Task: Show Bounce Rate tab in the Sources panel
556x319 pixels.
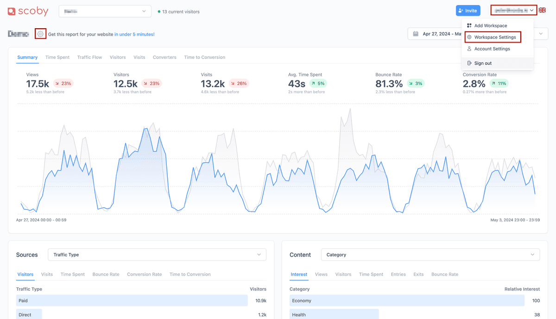Action: point(106,274)
